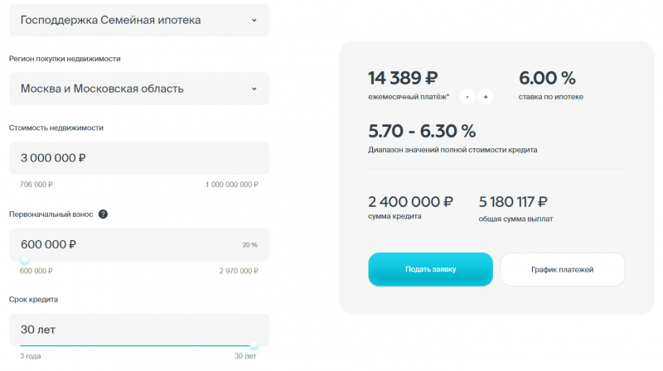Click the Первоначальный взнос amount field
The image size is (663, 371).
pyautogui.click(x=124, y=244)
